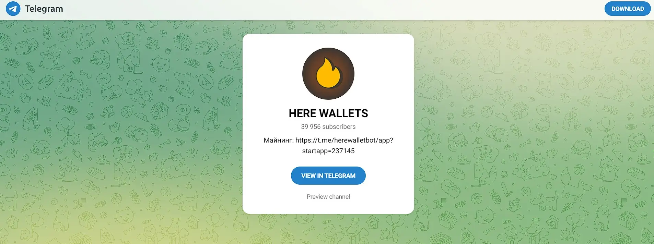
Task: Click the word Майнинг in description
Action: [278, 140]
